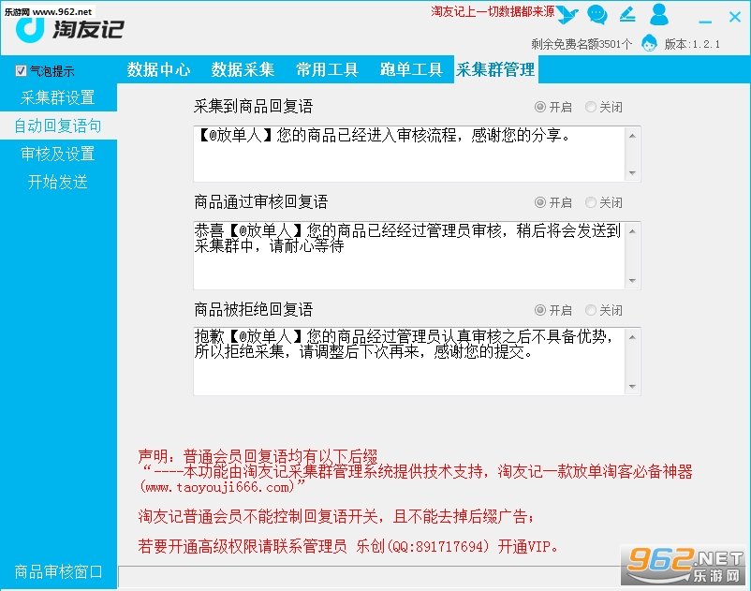This screenshot has height=591, width=751.
Task: Click the customer service headset icon
Action: pyautogui.click(x=649, y=44)
